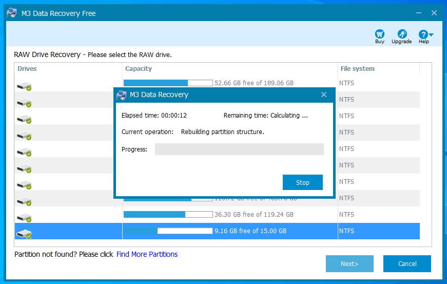Click the 52.66 GB free of 189.06 GB text
The height and width of the screenshot is (284, 447).
coord(254,83)
